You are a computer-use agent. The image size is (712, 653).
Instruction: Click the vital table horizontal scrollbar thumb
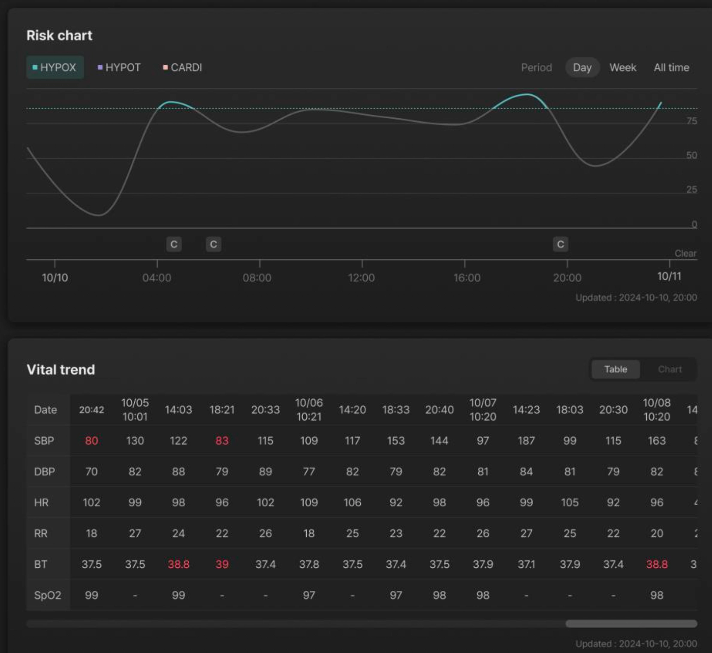point(631,624)
